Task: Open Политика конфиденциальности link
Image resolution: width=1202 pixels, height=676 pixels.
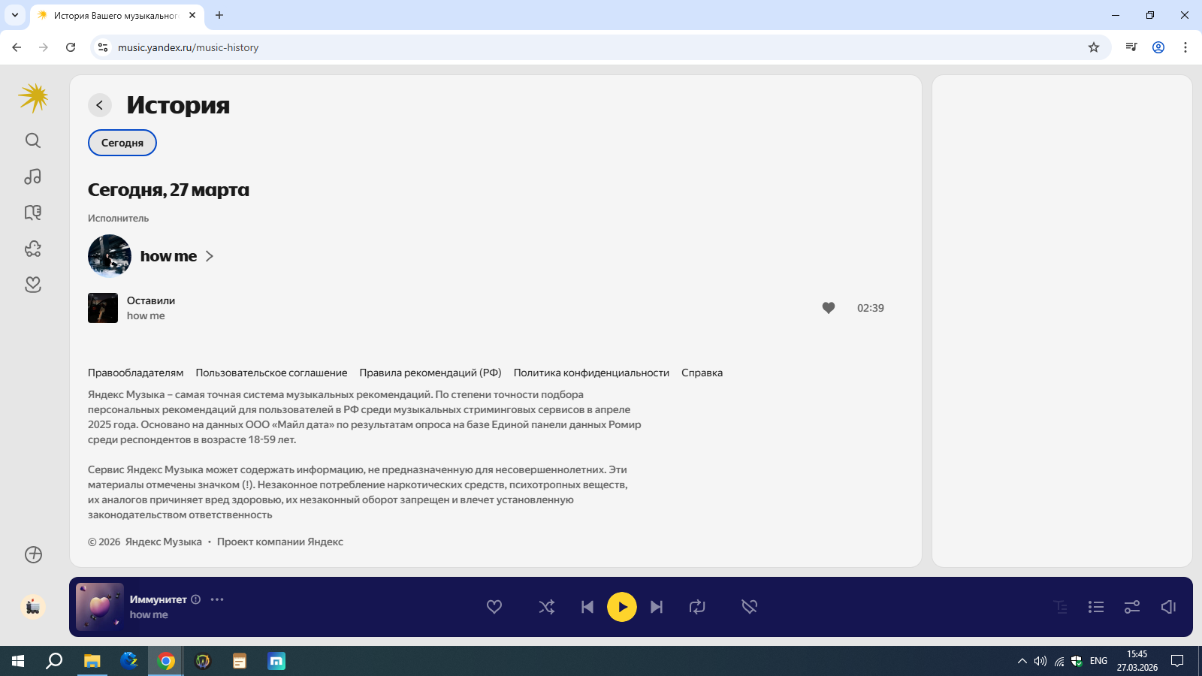Action: pyautogui.click(x=591, y=373)
